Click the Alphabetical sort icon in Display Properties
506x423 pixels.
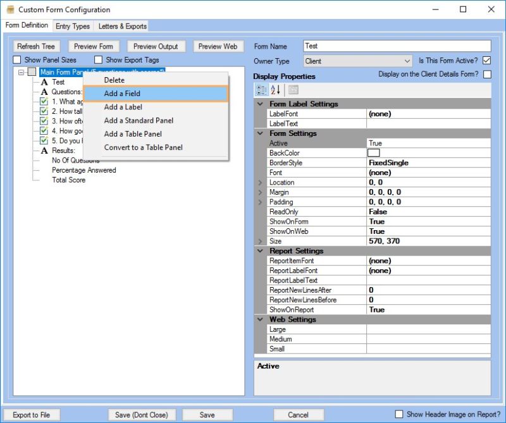(275, 89)
